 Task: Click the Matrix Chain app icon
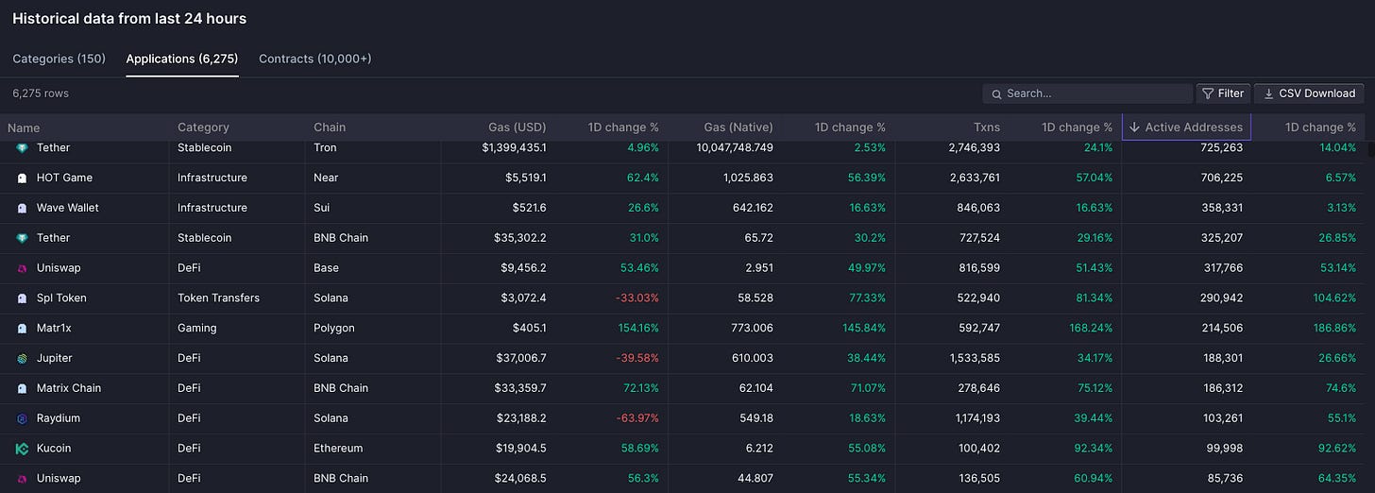point(23,388)
